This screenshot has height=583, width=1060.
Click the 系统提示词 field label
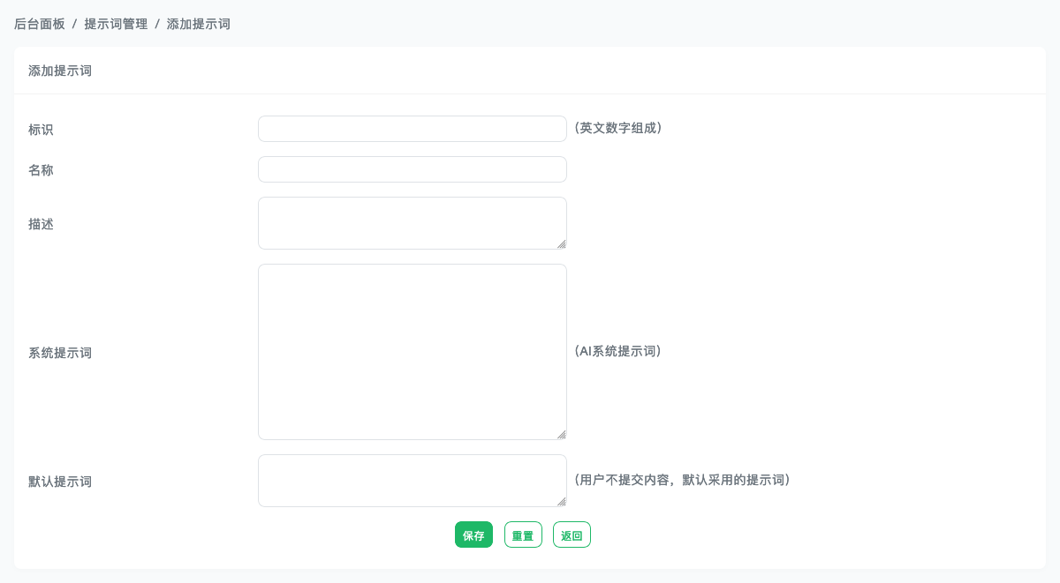(x=60, y=353)
